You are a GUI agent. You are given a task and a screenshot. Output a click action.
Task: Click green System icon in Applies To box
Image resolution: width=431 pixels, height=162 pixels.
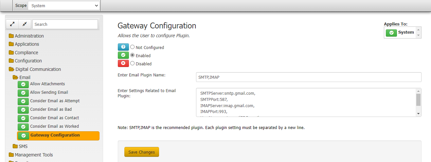click(x=391, y=33)
